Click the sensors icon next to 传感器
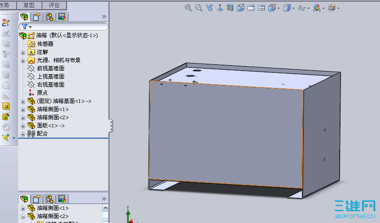 [x=31, y=44]
